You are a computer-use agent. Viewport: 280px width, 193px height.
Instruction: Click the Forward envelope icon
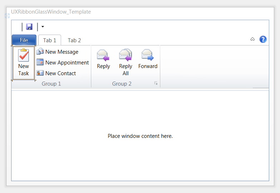tap(147, 55)
